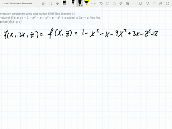Image resolution: width=172 pixels, height=129 pixels.
Task: Click the Redo arrow
Action: pyautogui.click(x=154, y=3)
